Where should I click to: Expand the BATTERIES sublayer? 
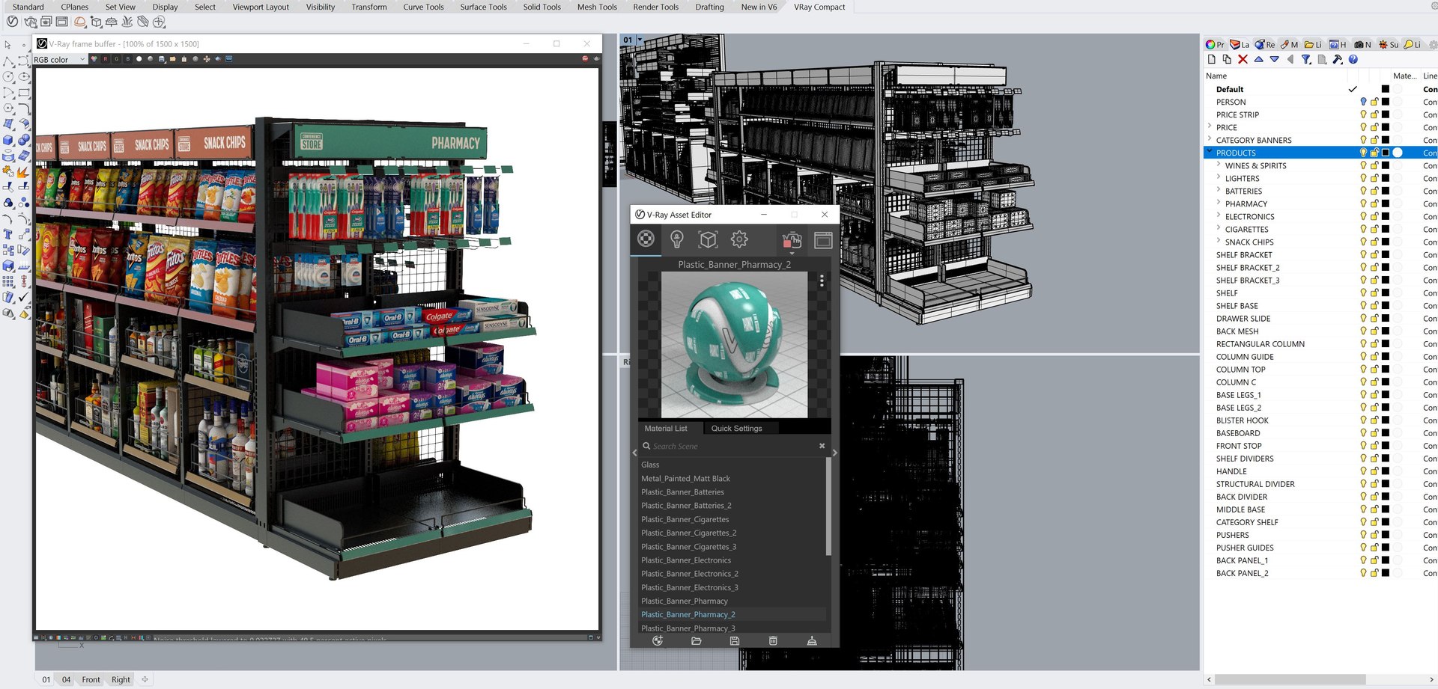[x=1219, y=190]
